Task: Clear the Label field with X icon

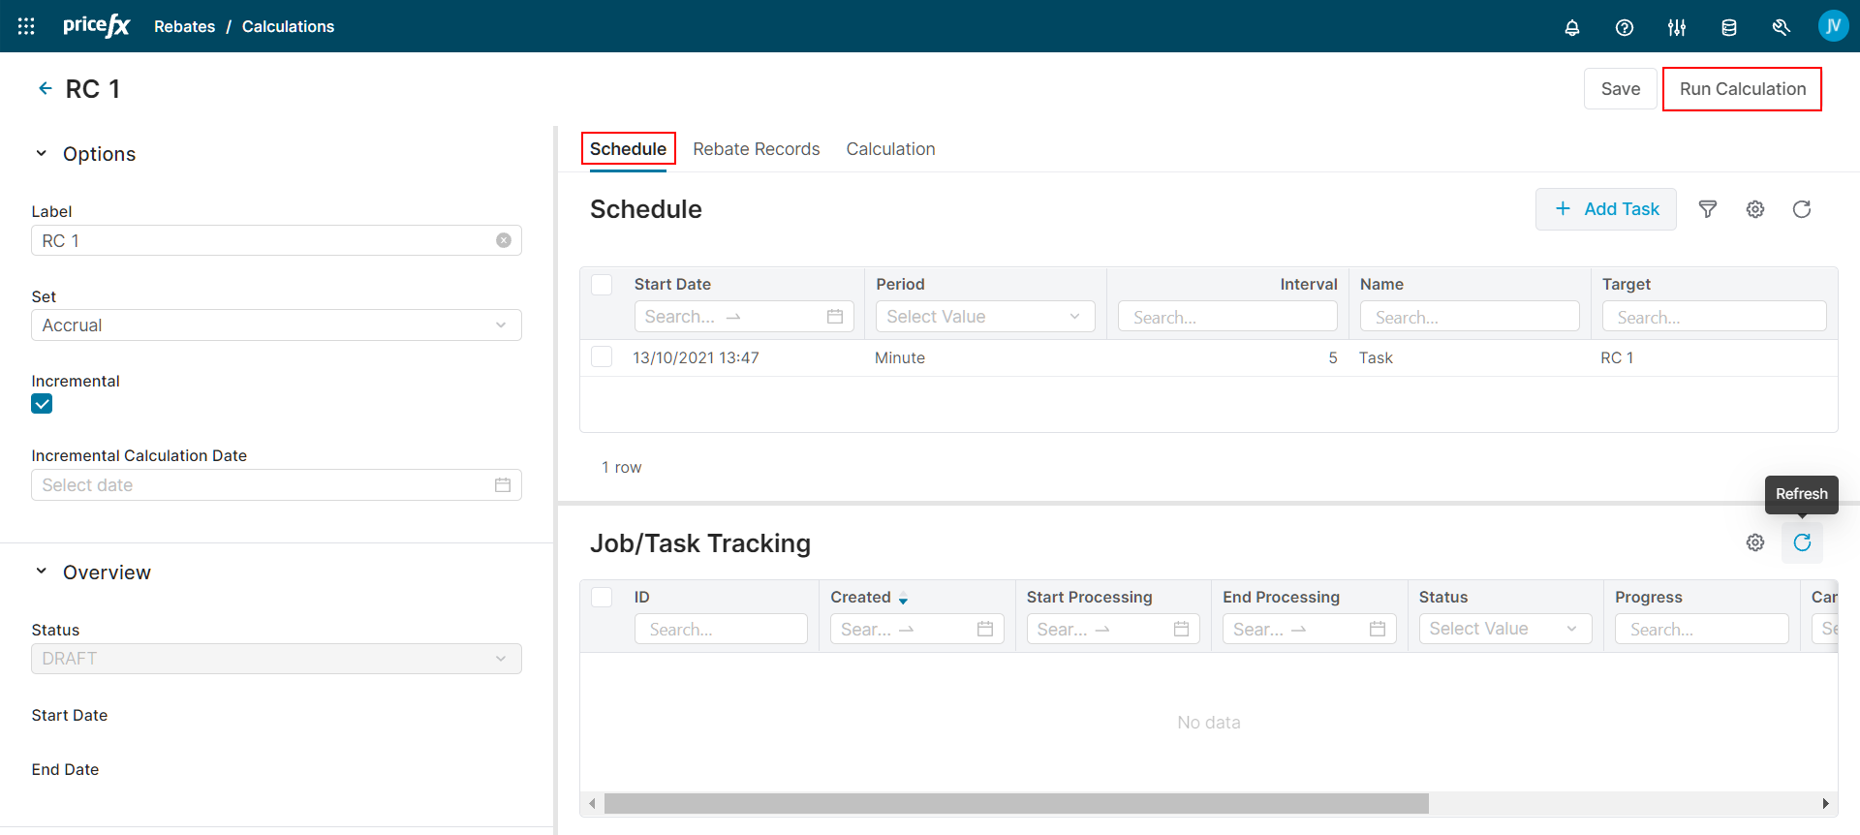Action: click(x=503, y=240)
